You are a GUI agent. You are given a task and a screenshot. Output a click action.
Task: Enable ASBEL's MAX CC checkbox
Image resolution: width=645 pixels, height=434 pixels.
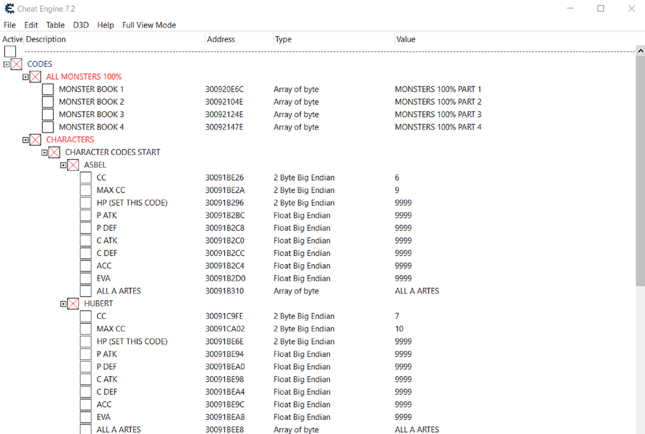coord(86,190)
